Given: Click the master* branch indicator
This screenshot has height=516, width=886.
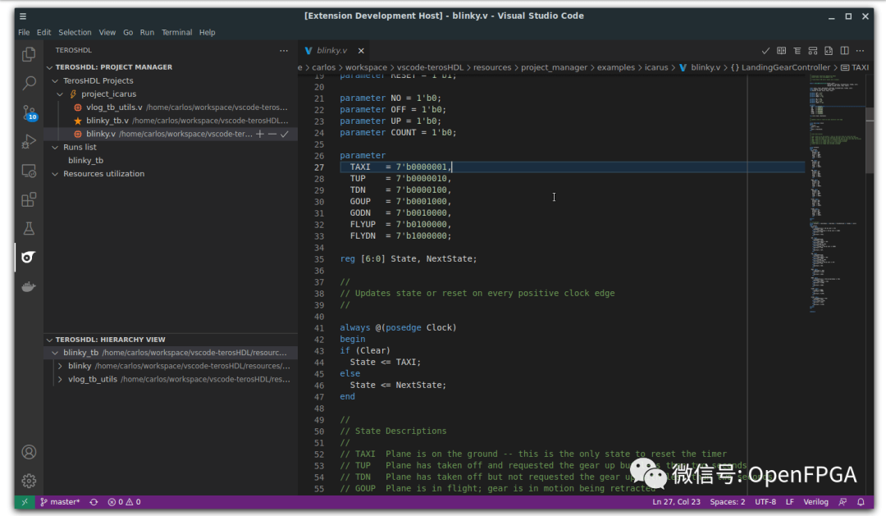Looking at the screenshot, I should 60,502.
